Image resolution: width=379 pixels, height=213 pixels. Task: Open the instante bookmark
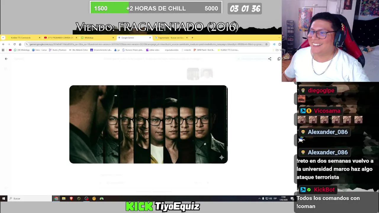point(186,50)
